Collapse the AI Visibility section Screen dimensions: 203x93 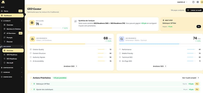(x=22, y=21)
